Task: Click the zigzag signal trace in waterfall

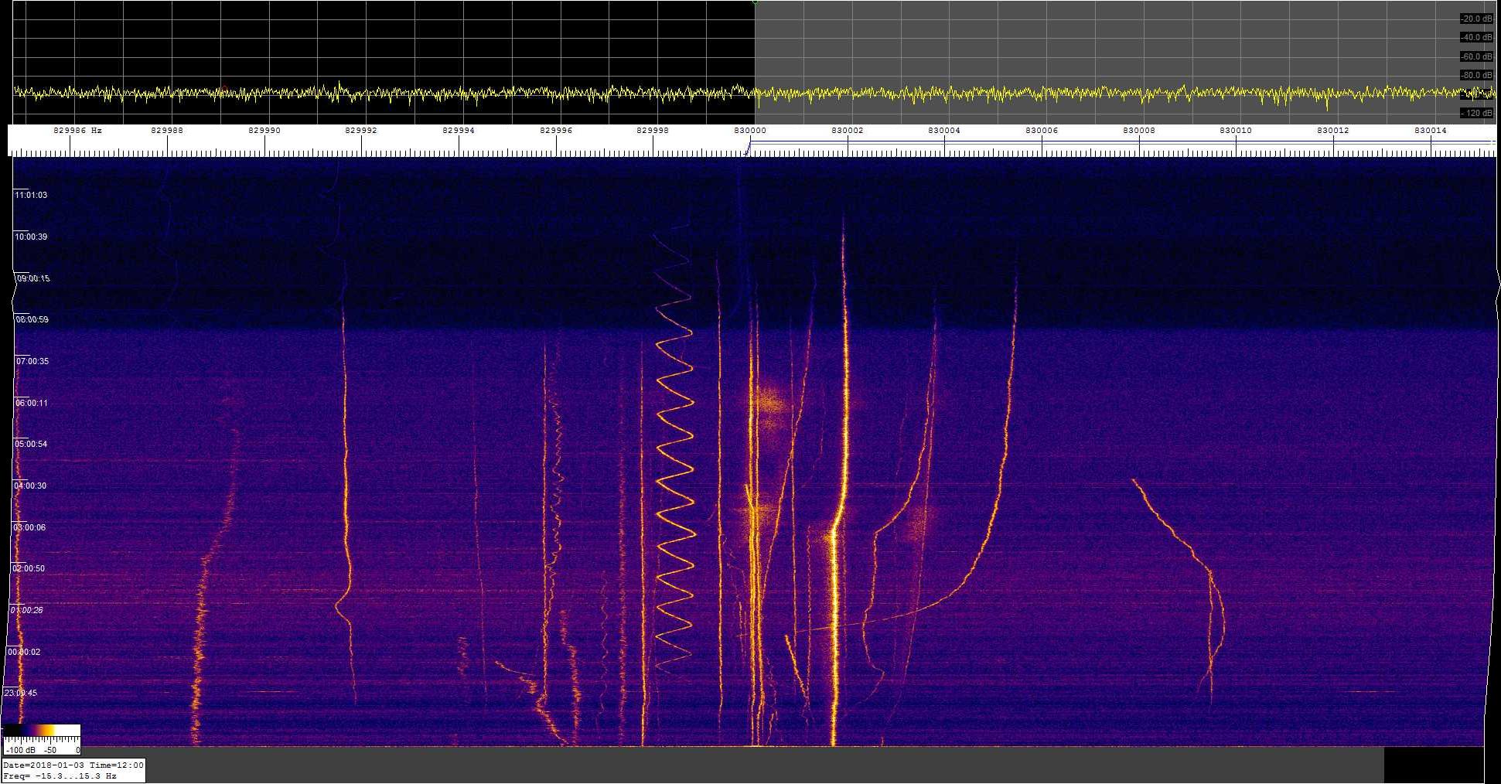Action: pos(674,446)
